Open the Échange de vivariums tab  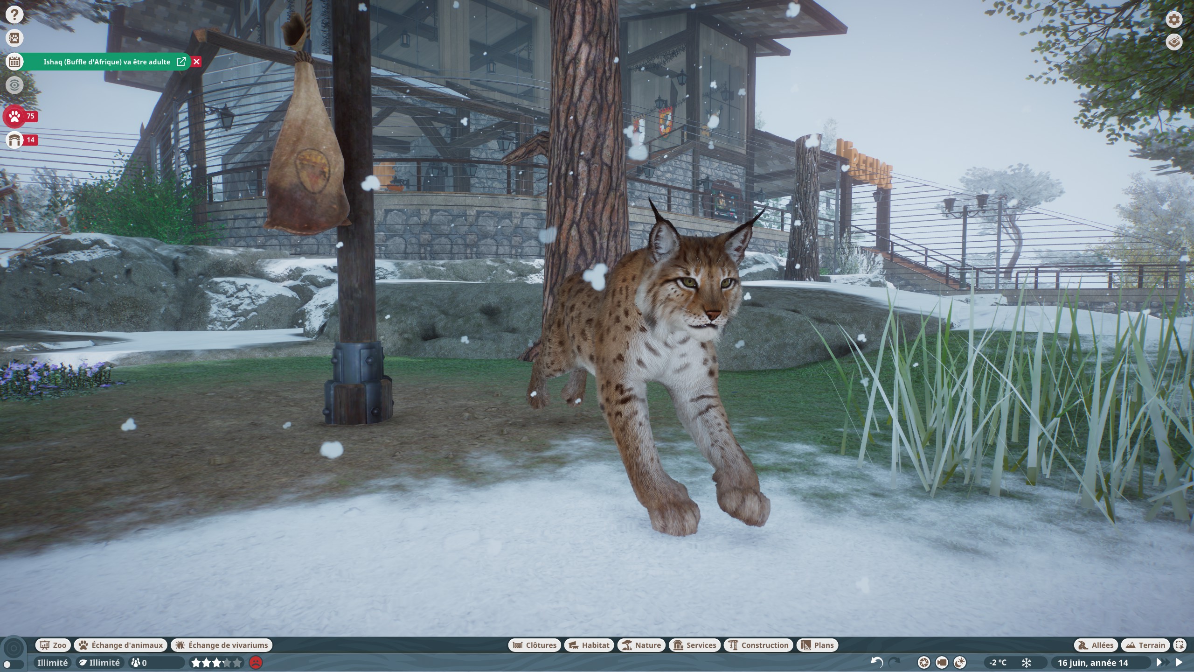tap(222, 645)
